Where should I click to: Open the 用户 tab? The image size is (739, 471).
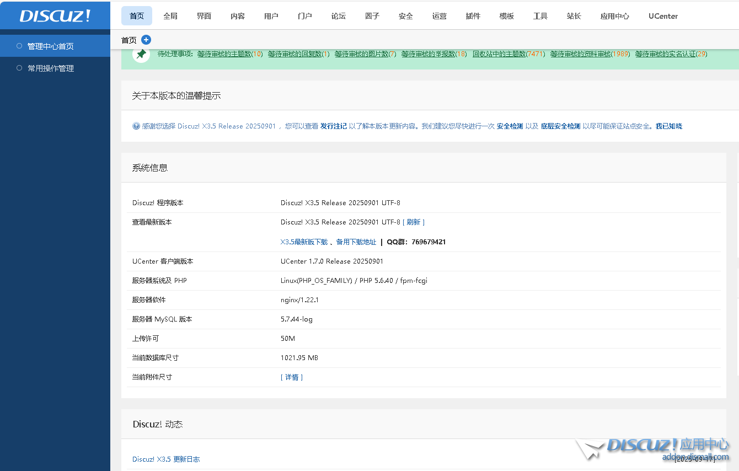[x=271, y=16]
